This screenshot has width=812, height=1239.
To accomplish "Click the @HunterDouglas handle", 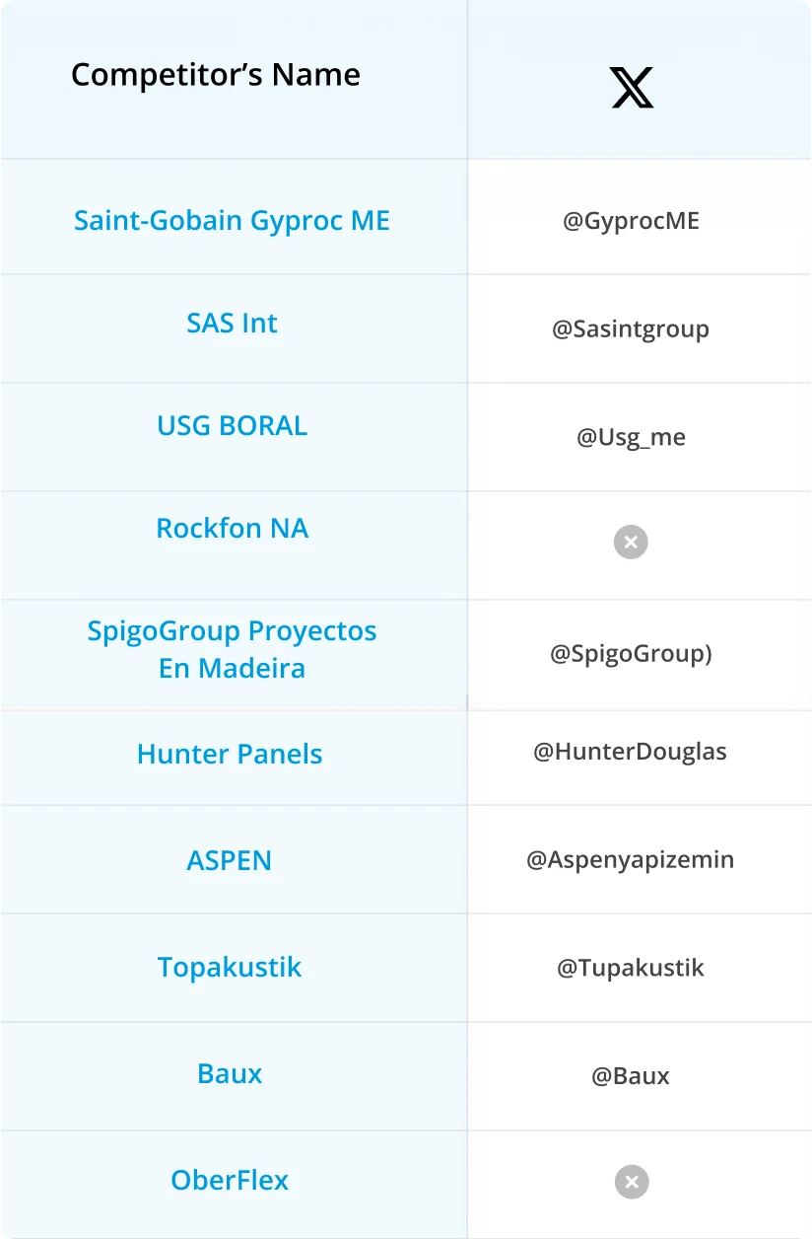I will (630, 752).
